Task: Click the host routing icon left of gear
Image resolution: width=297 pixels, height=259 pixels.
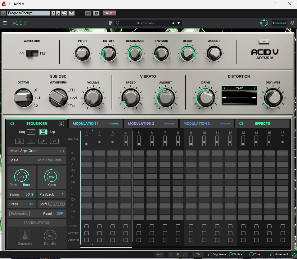Action: point(88,13)
